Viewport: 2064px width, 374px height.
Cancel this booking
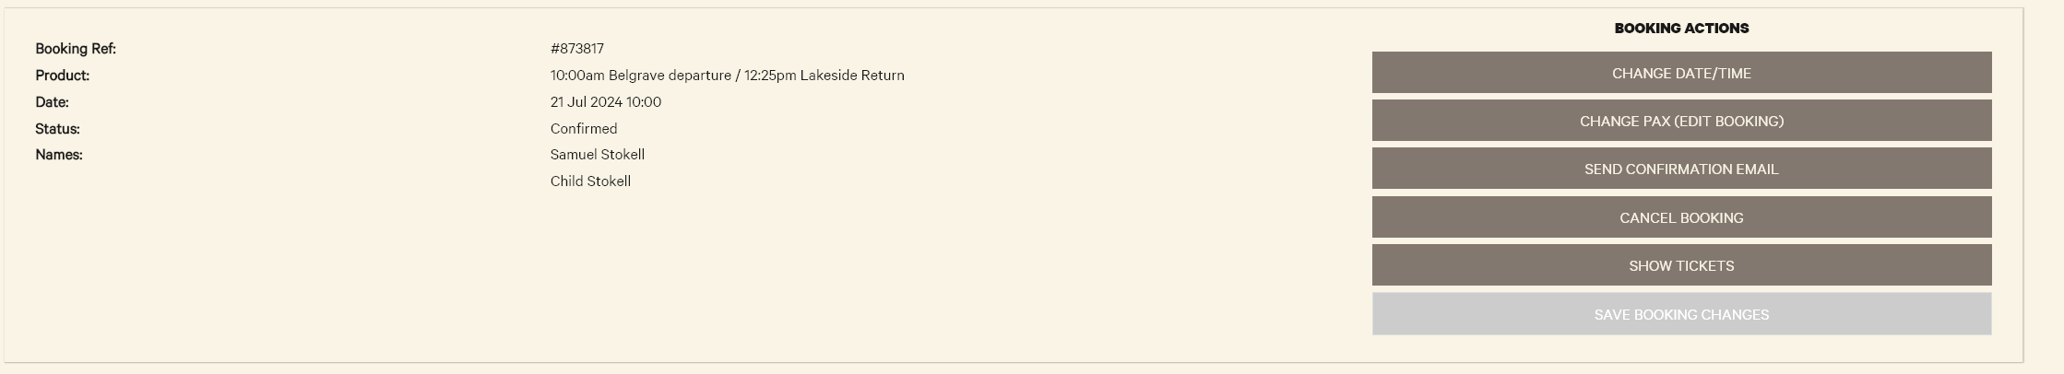[x=1681, y=217]
